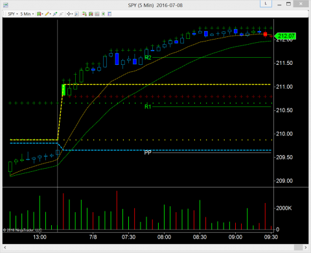Click the red candlestick near 212.07
The image size is (311, 253).
(x=265, y=34)
